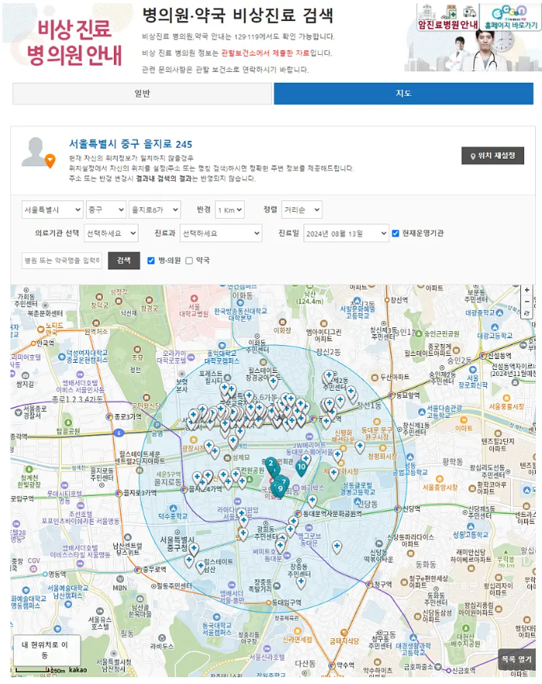542x684 pixels.
Task: Click the 비상 진료 병의원 안내 logo
Action: point(74,43)
